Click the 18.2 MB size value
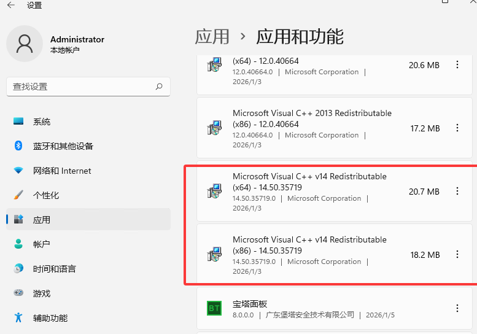Image resolution: width=477 pixels, height=334 pixels. click(425, 255)
